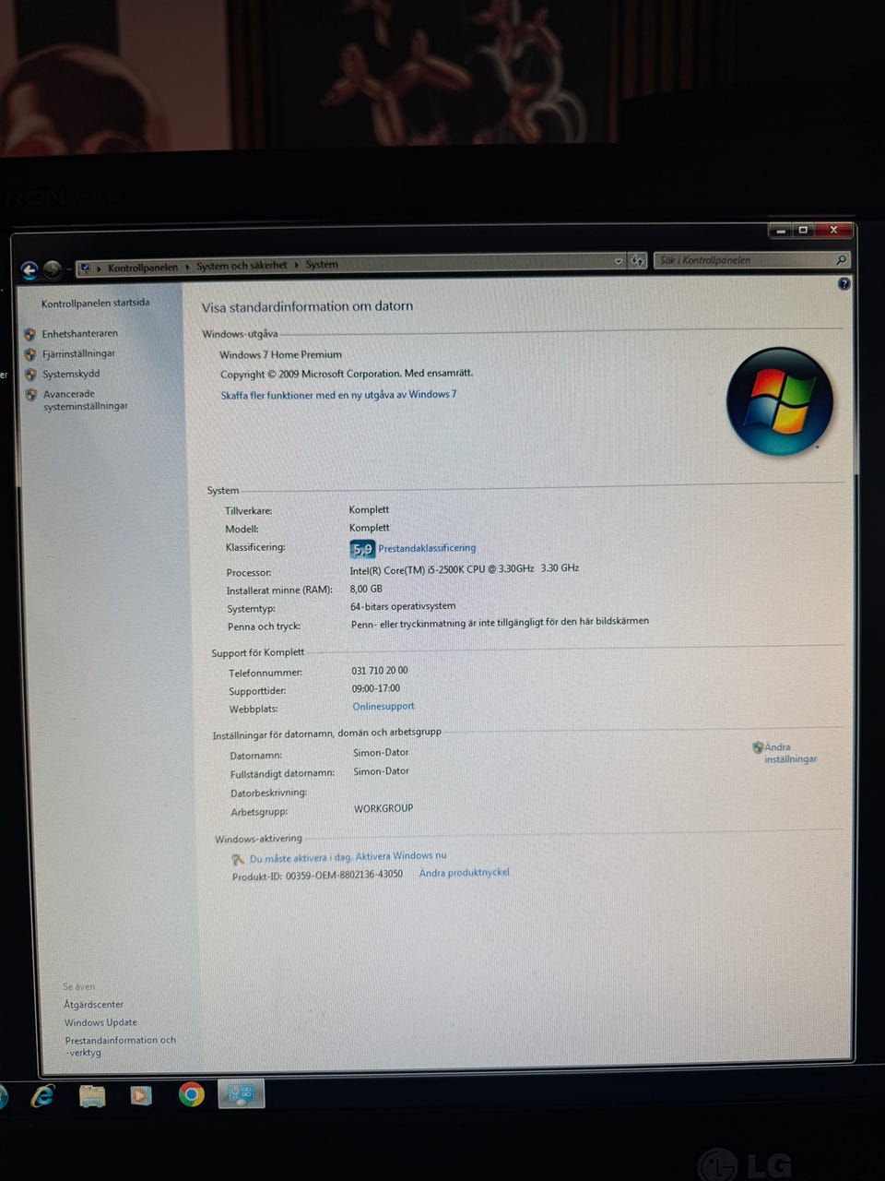Click the WORKGROUP value
The height and width of the screenshot is (1181, 885).
click(383, 808)
